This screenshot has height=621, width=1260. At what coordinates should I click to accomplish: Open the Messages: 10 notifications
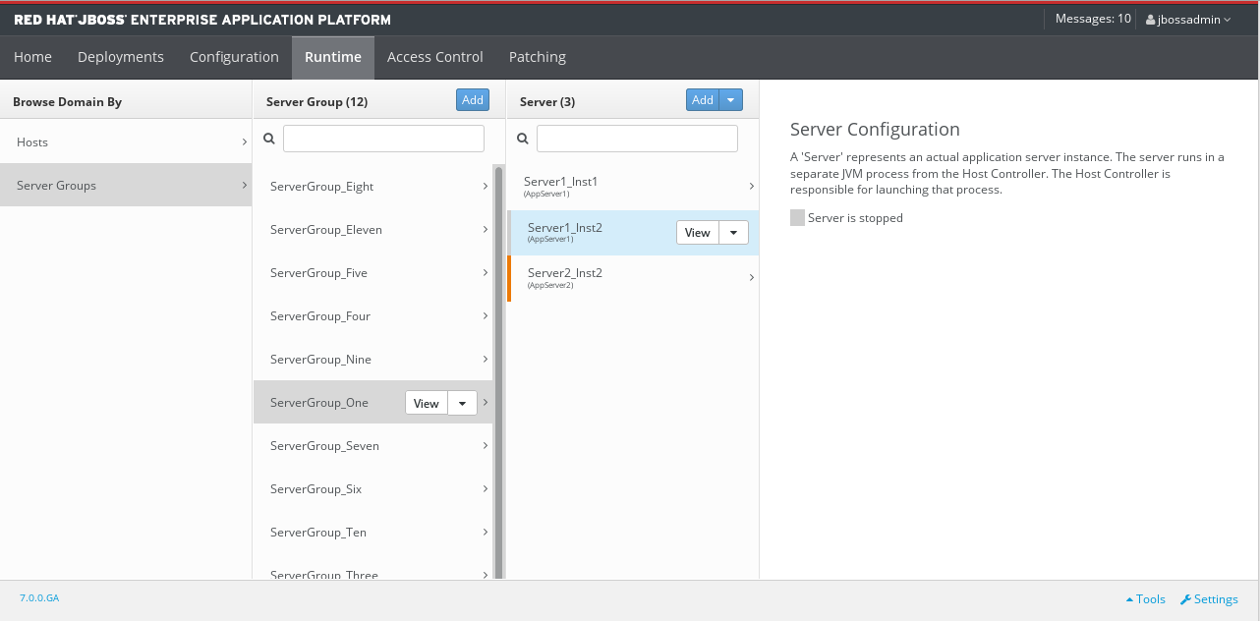1092,19
